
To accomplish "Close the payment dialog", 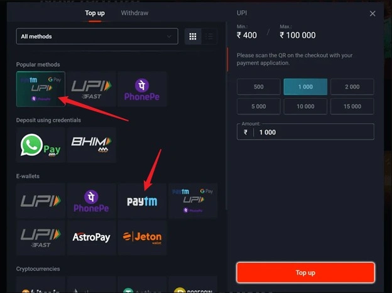I will pos(373,13).
